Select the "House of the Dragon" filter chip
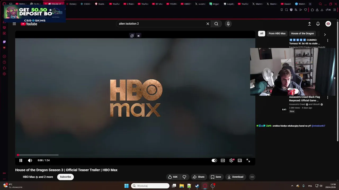339x190 pixels. [x=302, y=34]
